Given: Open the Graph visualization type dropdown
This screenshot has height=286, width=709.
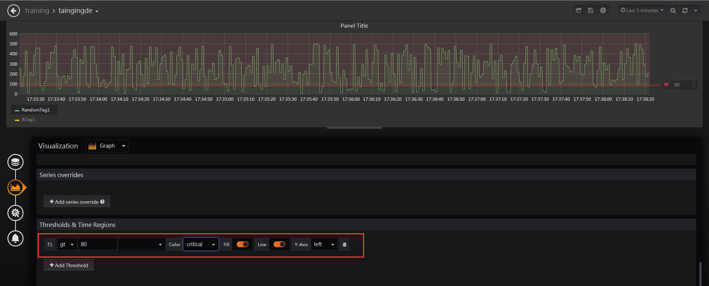Looking at the screenshot, I should click(x=107, y=146).
